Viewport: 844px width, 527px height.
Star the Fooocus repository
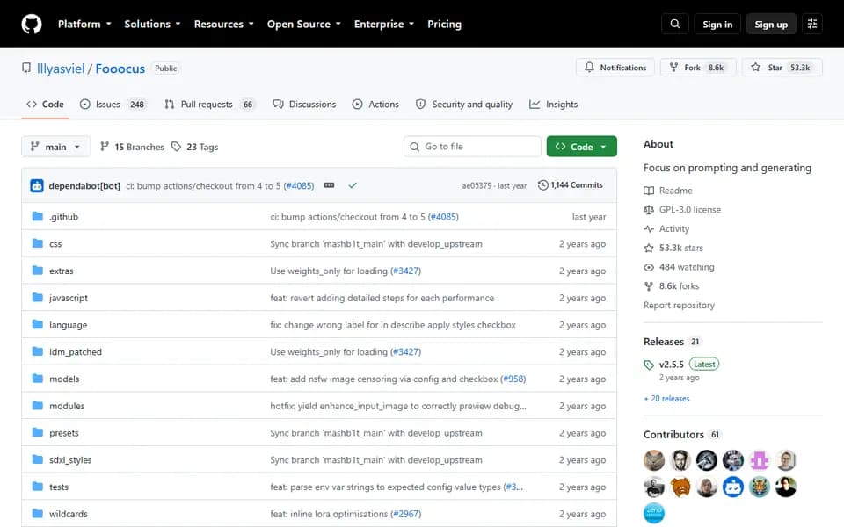point(782,68)
